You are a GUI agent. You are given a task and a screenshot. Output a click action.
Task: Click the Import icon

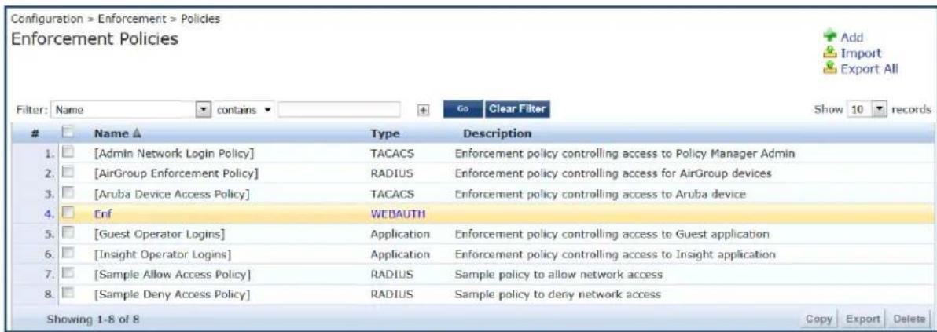[831, 53]
